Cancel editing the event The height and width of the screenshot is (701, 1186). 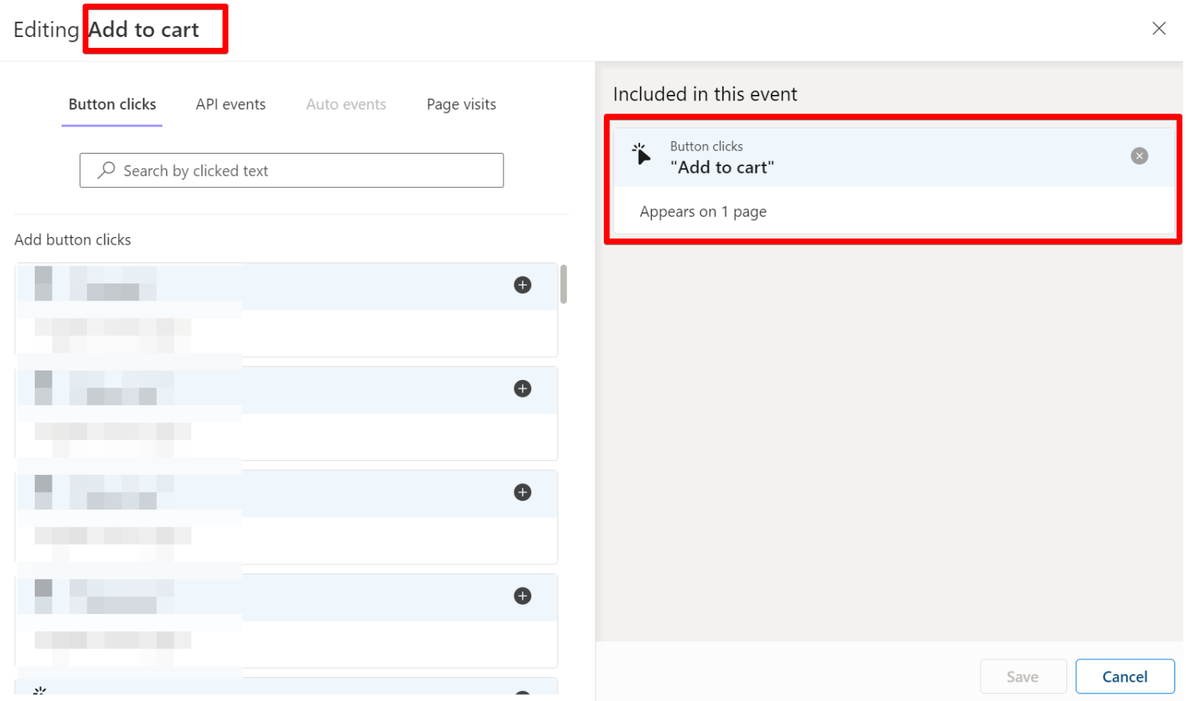[x=1124, y=676]
